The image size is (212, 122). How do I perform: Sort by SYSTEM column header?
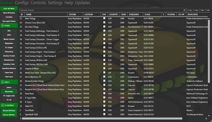pos(75,14)
